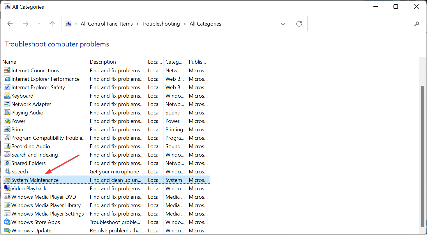Select the Playing Audio row name
The height and width of the screenshot is (235, 427).
27,113
